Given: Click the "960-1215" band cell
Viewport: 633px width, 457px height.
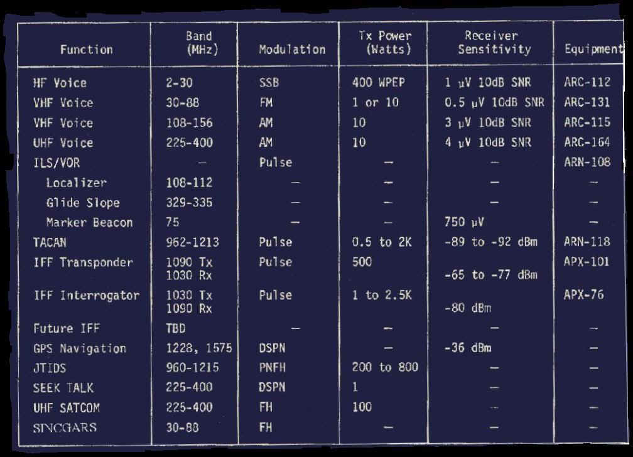Looking at the screenshot, I should click(x=193, y=367).
